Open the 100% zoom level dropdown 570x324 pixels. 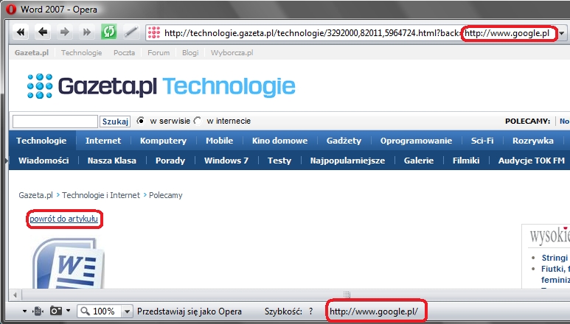click(128, 311)
